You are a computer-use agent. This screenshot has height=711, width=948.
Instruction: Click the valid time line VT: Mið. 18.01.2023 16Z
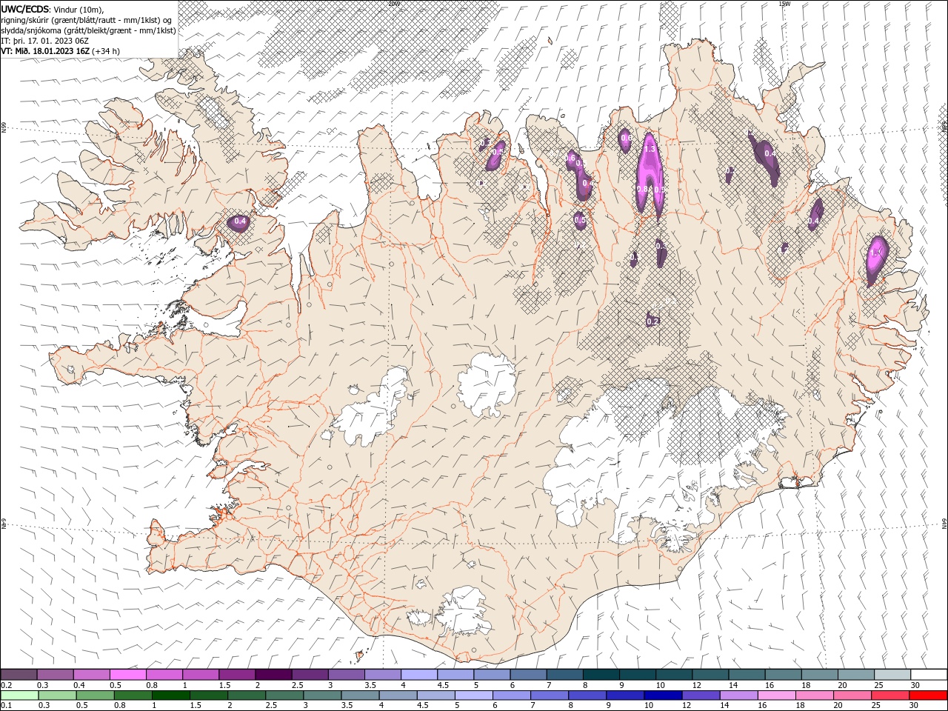[45, 51]
